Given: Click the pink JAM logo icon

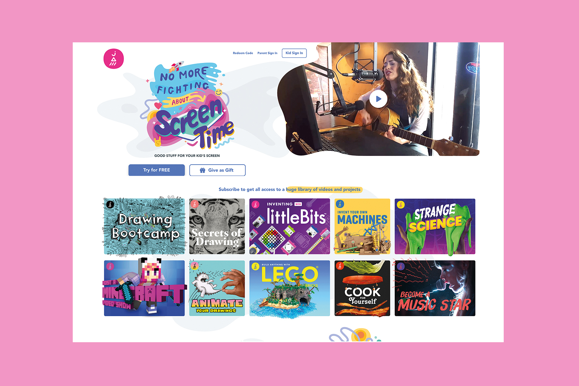Looking at the screenshot, I should pyautogui.click(x=114, y=59).
